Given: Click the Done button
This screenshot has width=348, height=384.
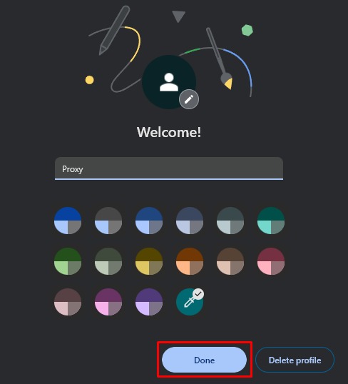Looking at the screenshot, I should (204, 360).
